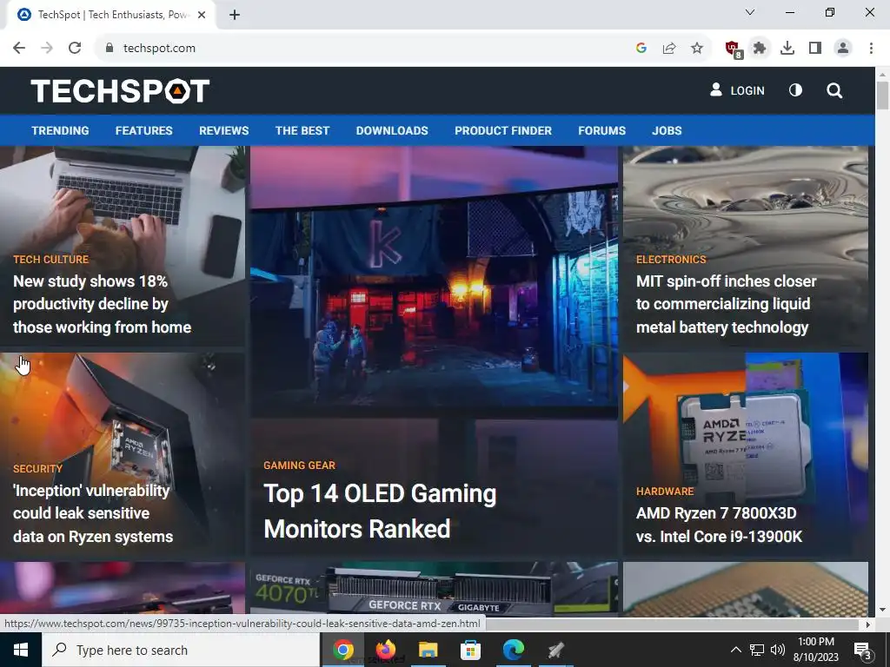The image size is (890, 667).
Task: Click the padlock site info icon
Action: point(110,49)
